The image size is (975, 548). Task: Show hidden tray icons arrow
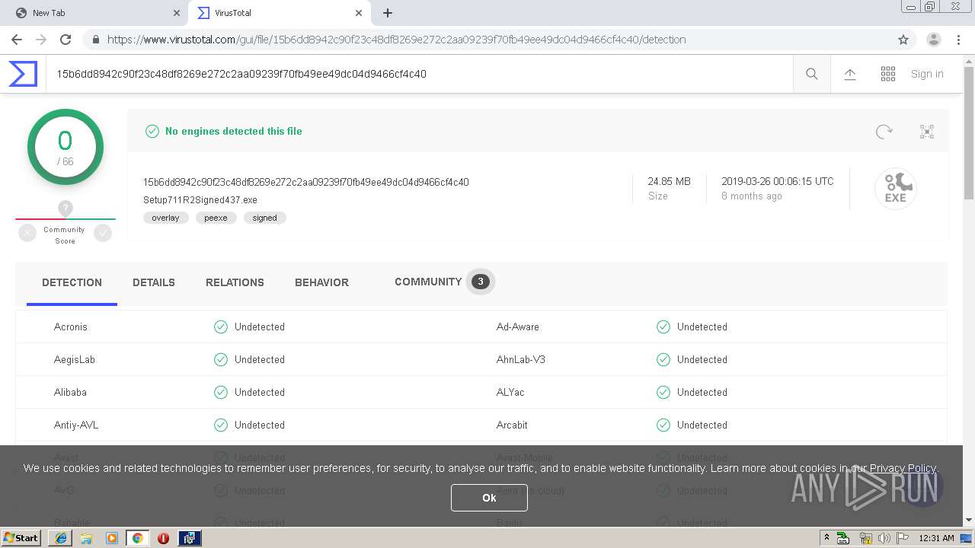click(x=826, y=538)
